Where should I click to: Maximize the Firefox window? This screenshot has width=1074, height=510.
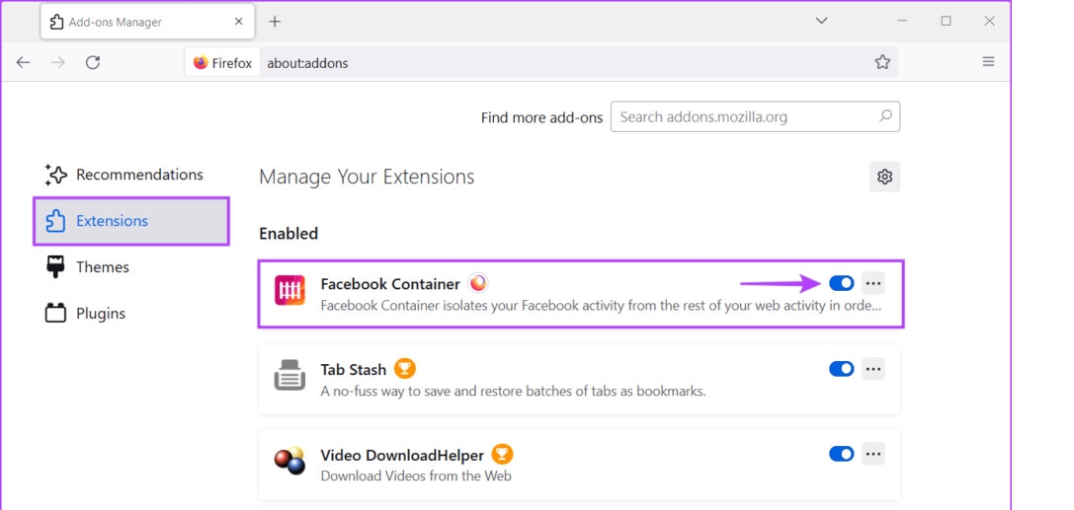click(946, 21)
